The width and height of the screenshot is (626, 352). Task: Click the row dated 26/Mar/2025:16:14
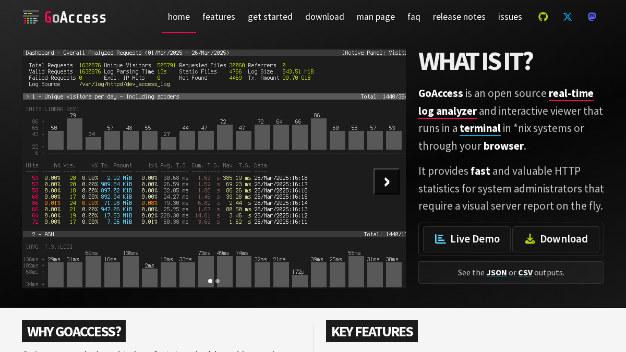(170, 203)
